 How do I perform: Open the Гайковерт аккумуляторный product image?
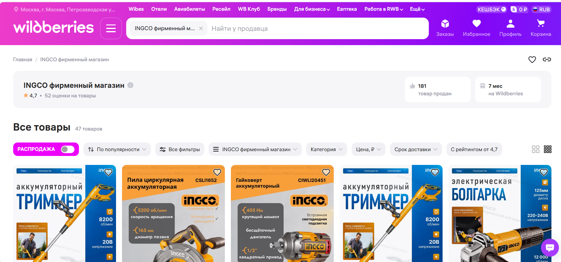[282, 213]
